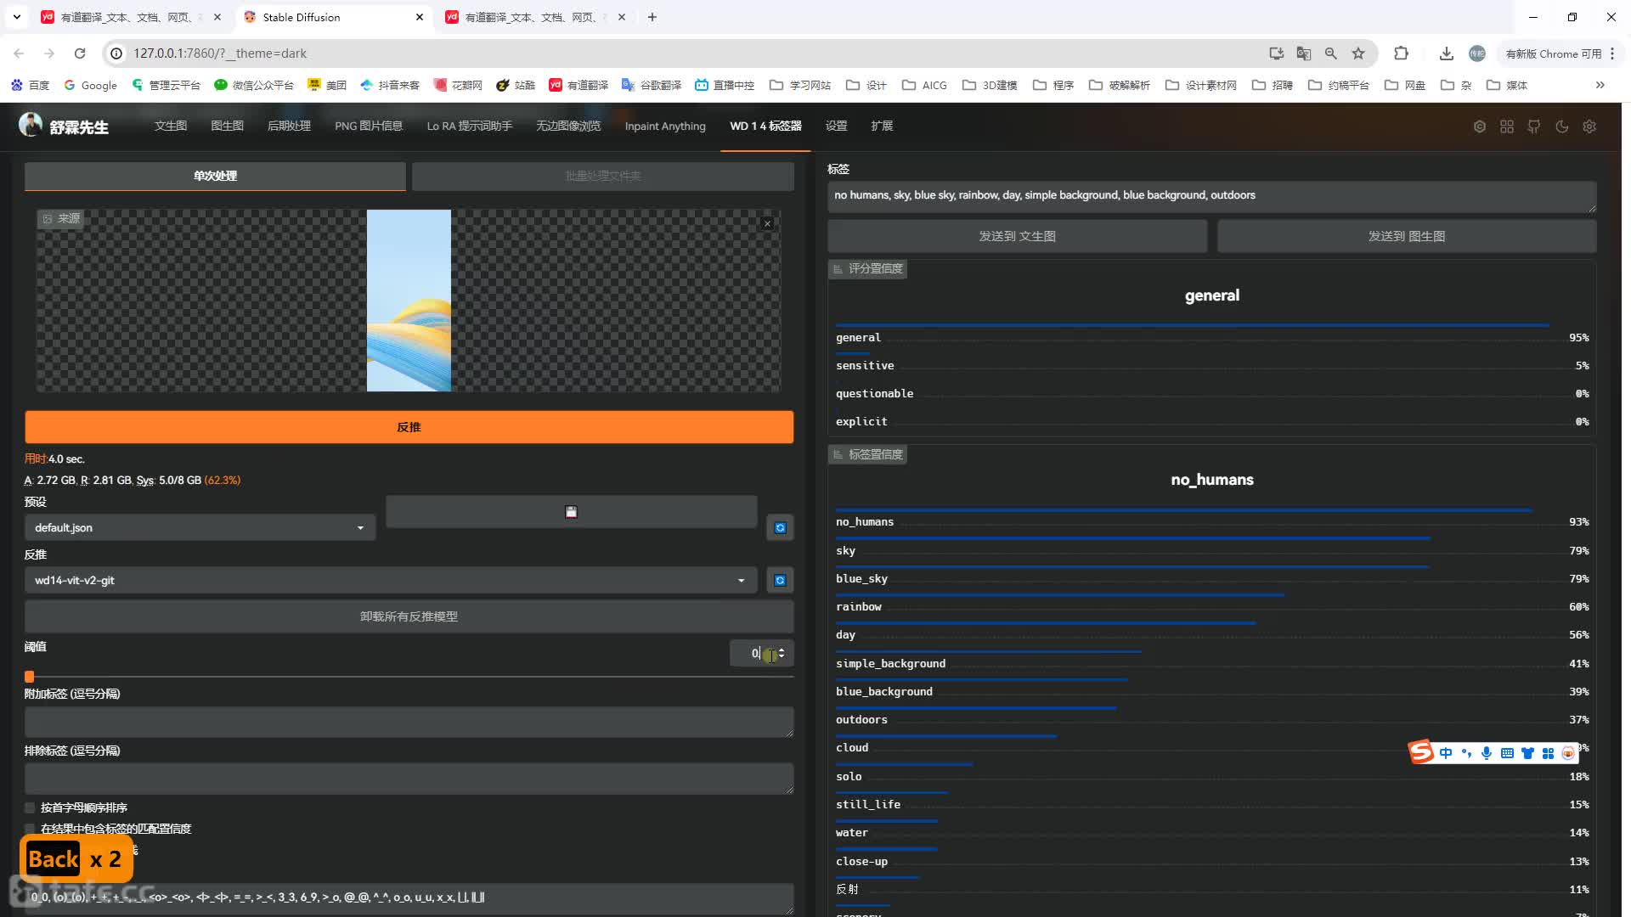This screenshot has height=917, width=1631.
Task: Open a new browser tab with plus icon
Action: pyautogui.click(x=652, y=17)
